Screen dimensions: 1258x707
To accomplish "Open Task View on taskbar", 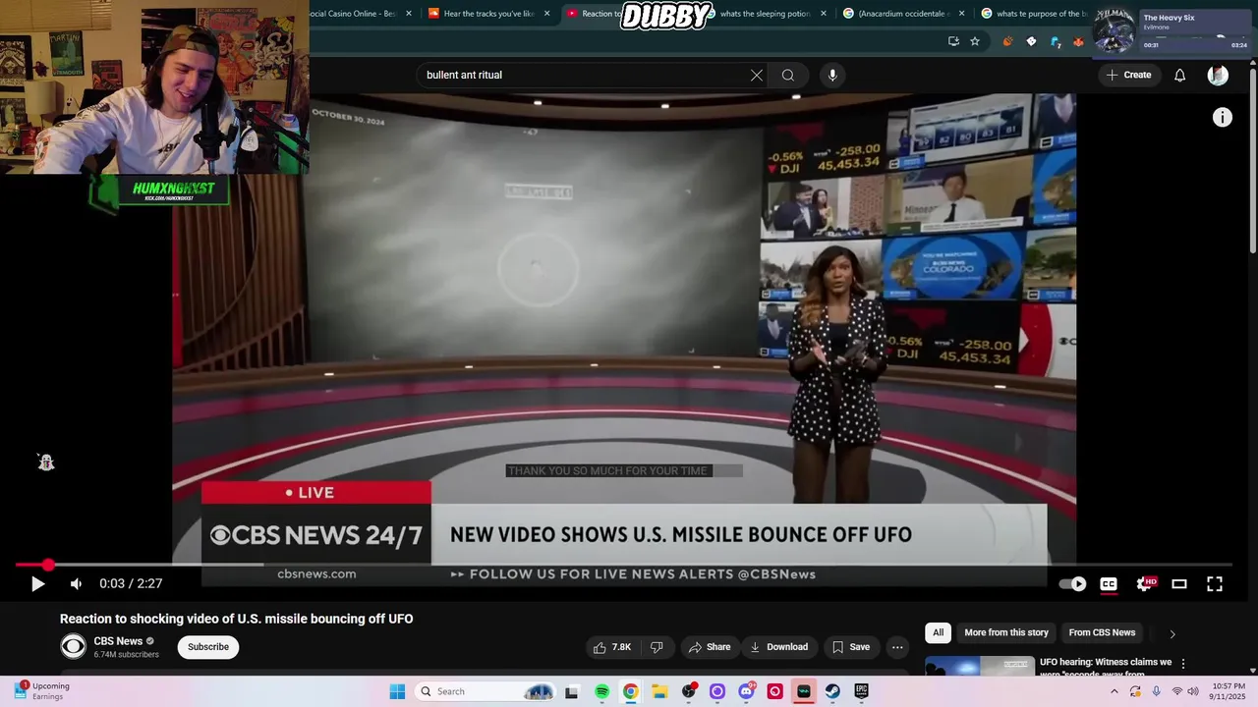I will coord(571,691).
